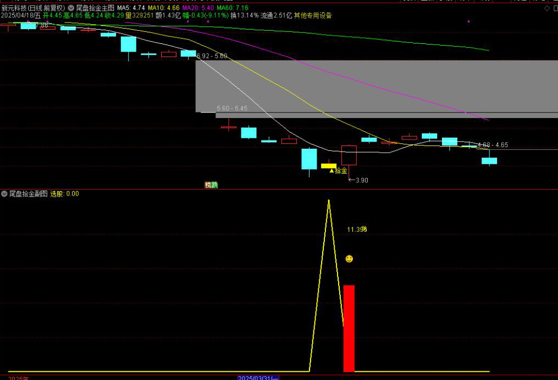Click the 拾金 triangle signal marker

332,171
